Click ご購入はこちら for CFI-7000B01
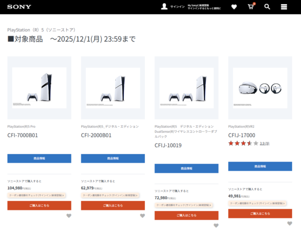Screen dimensions: 301x233 (39, 205)
